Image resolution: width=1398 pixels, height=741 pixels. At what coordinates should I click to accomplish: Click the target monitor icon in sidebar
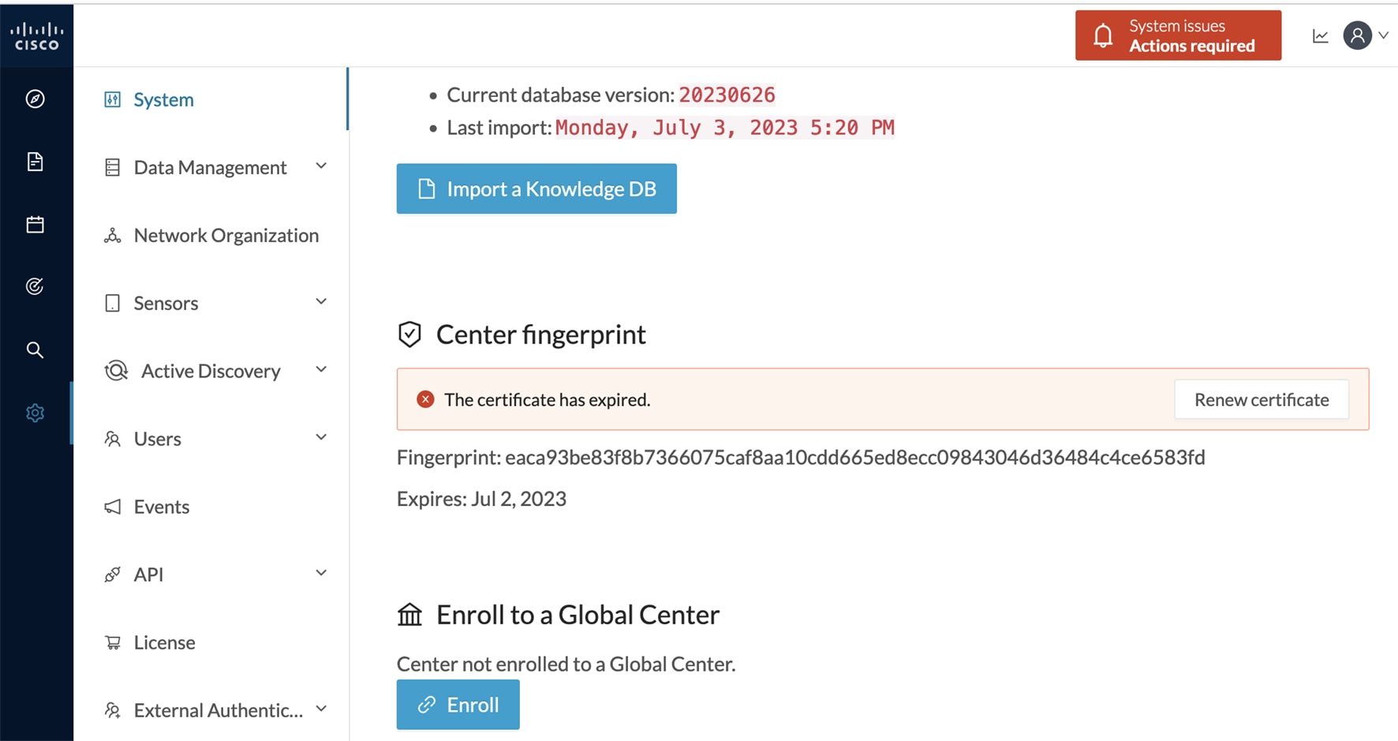pos(35,286)
